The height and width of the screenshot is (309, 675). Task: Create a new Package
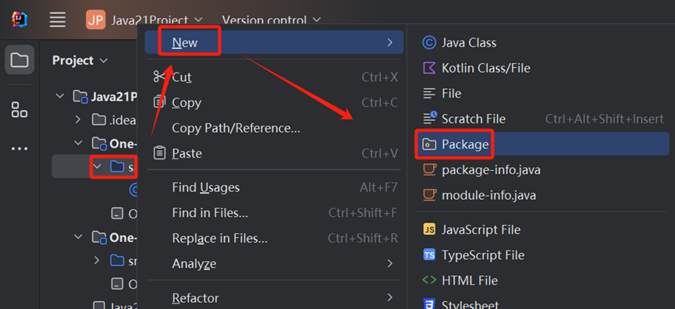(x=542, y=144)
